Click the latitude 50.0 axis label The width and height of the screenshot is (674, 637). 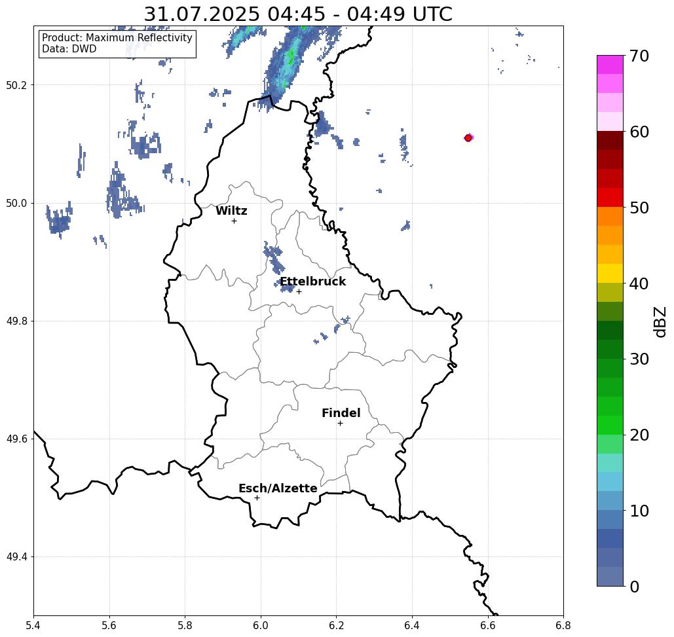click(x=16, y=203)
